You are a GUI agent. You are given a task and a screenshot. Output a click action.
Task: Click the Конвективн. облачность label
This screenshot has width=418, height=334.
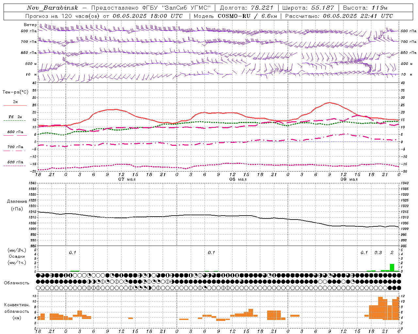coord(17,308)
